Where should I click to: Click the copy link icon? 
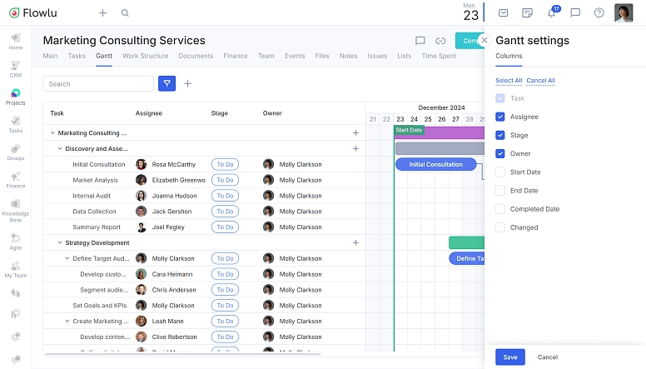point(440,41)
